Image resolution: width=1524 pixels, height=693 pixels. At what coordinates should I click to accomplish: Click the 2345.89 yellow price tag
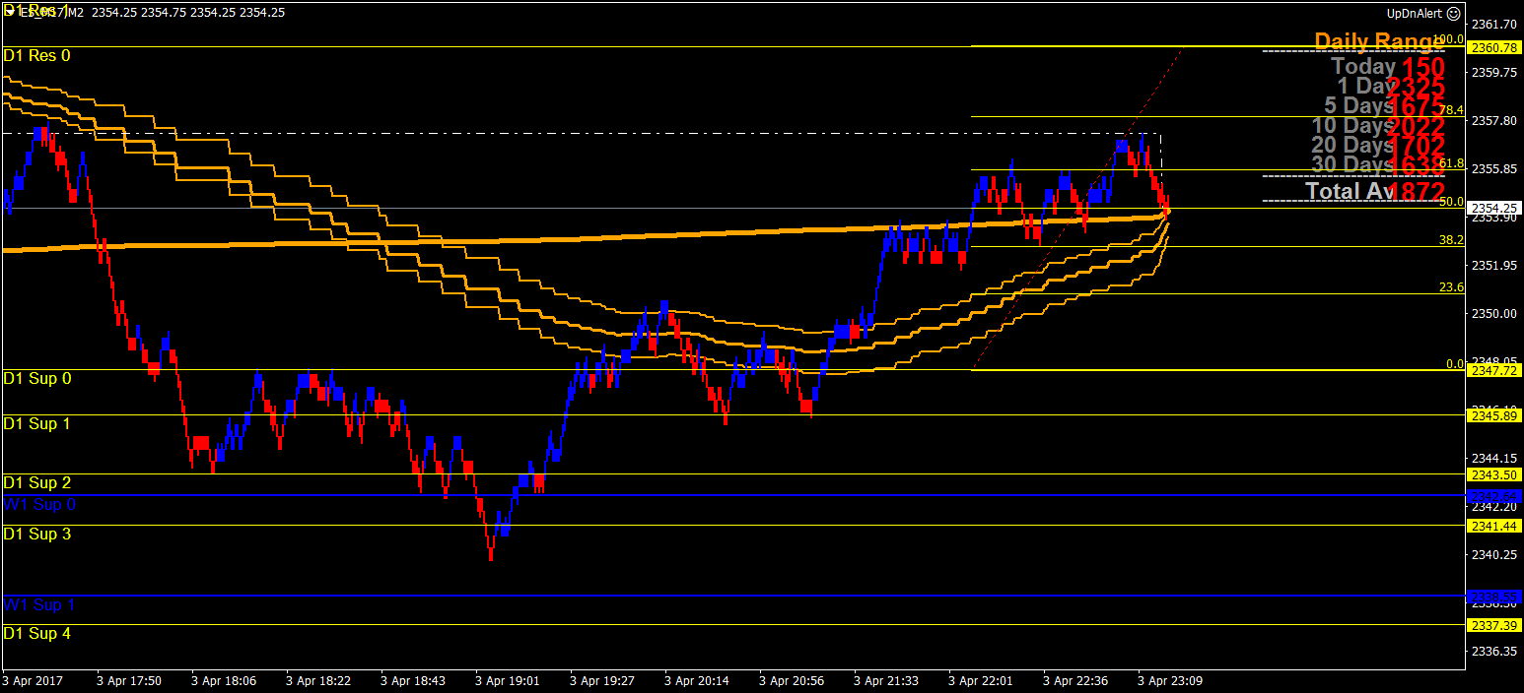point(1494,415)
